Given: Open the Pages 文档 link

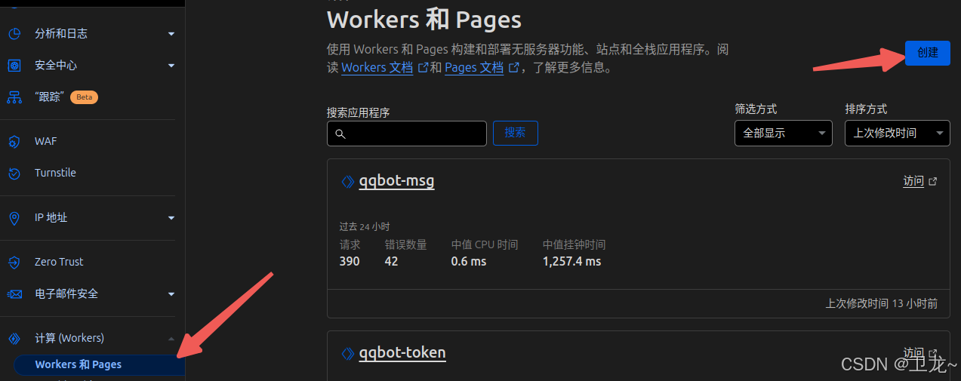Looking at the screenshot, I should pyautogui.click(x=474, y=68).
